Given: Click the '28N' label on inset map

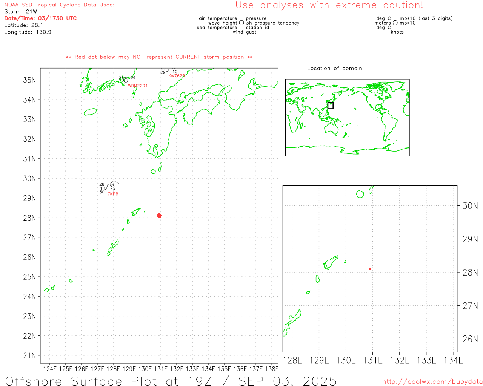Looking at the screenshot, I should [470, 273].
